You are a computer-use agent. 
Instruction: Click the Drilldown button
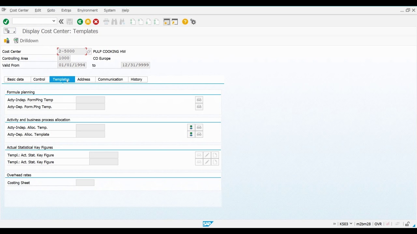pyautogui.click(x=26, y=41)
